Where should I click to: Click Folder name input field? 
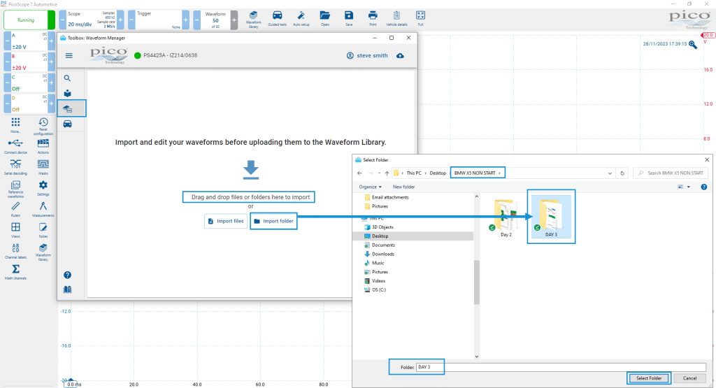tap(561, 367)
